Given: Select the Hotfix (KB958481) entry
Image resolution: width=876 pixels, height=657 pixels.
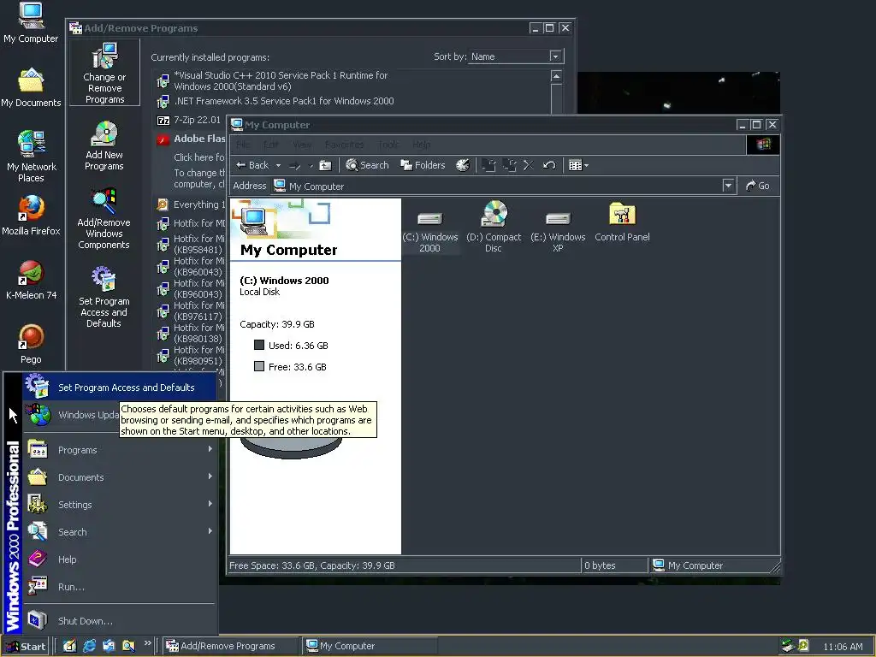Looking at the screenshot, I should 190,244.
